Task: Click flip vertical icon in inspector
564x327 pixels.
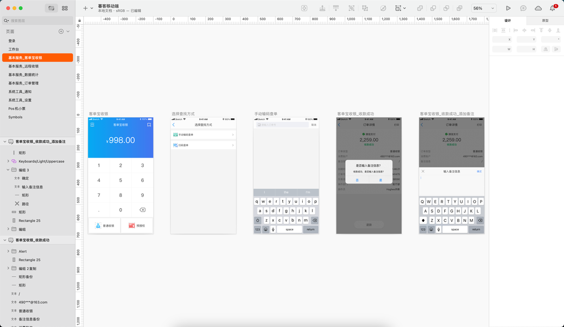Action: pyautogui.click(x=556, y=49)
